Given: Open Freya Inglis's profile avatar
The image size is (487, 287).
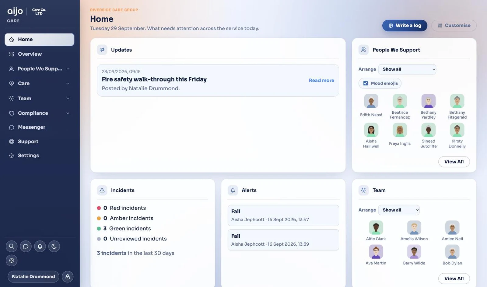Looking at the screenshot, I should [400, 130].
